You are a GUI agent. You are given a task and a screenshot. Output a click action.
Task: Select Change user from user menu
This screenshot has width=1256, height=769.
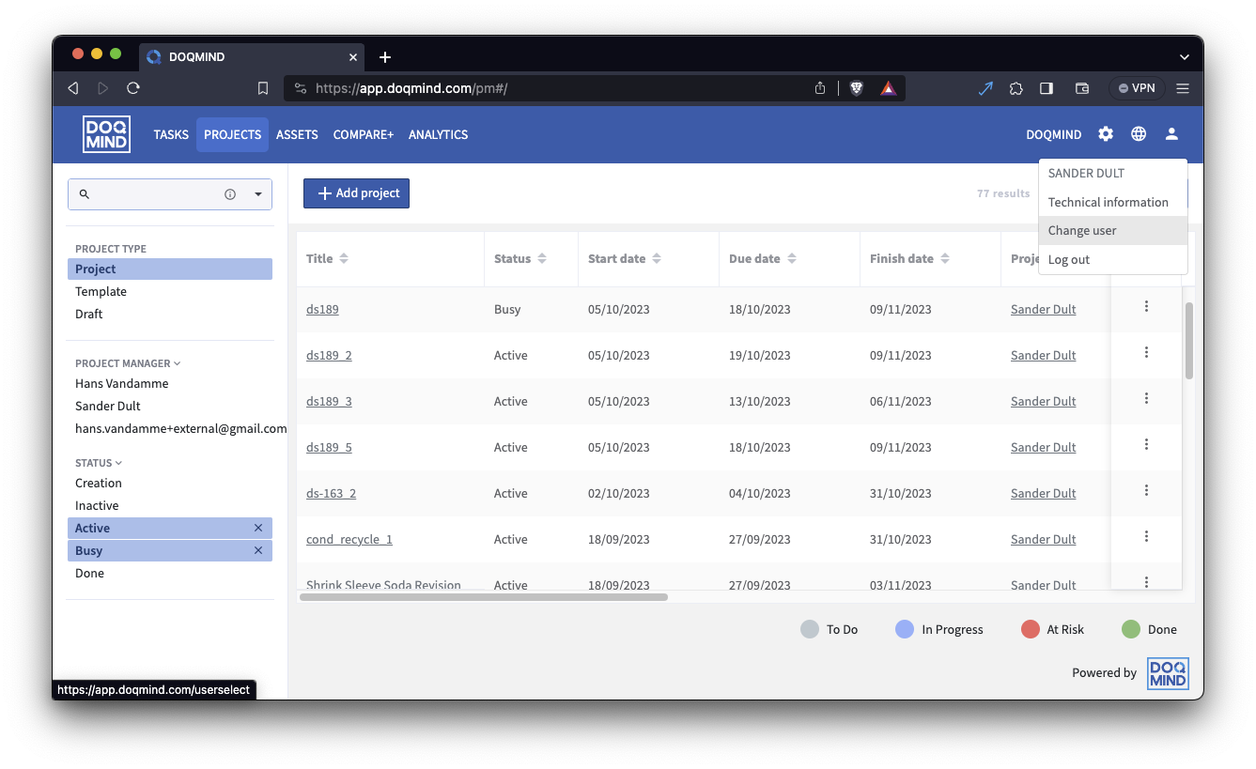[x=1082, y=230]
